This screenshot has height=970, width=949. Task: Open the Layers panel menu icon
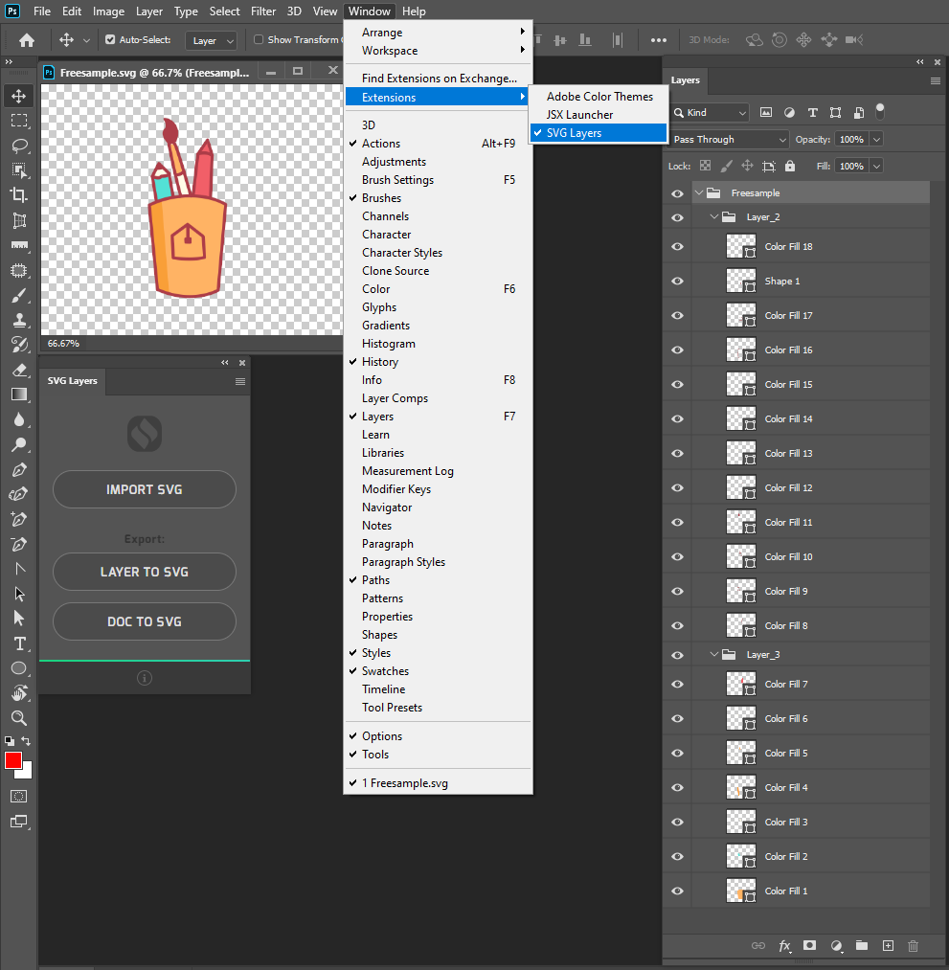pyautogui.click(x=935, y=80)
